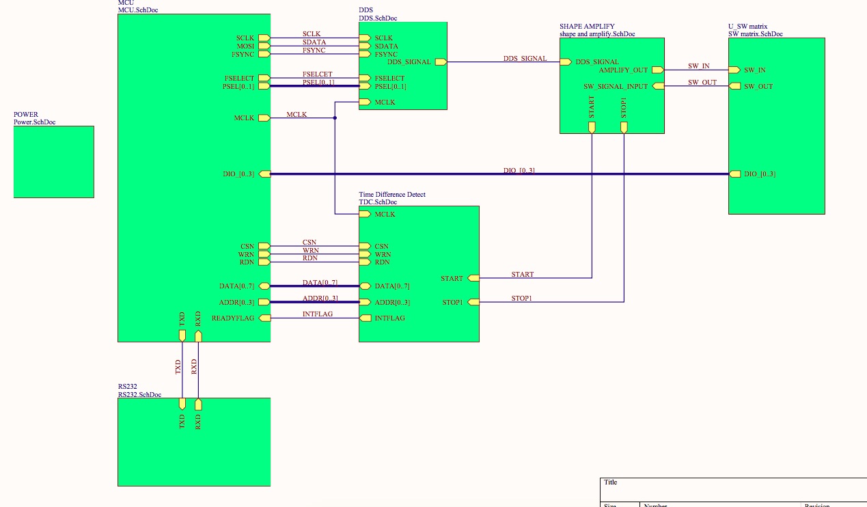867x507 pixels.
Task: Select the SW_OUT net label on wire
Action: pos(702,83)
